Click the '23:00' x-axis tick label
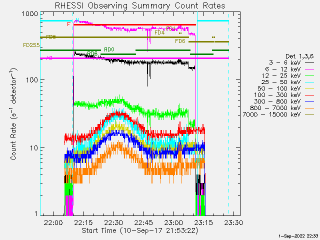 (x=173, y=222)
